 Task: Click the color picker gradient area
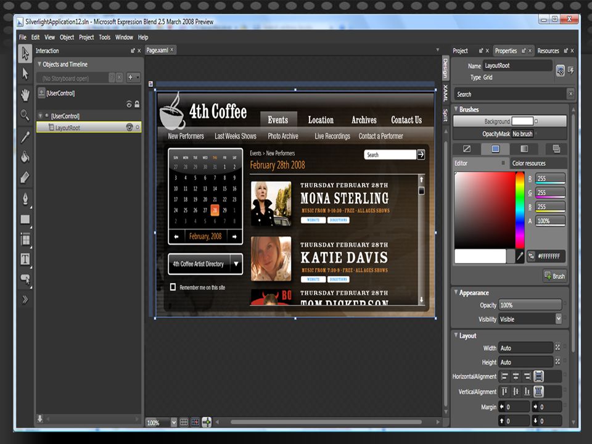click(x=485, y=210)
